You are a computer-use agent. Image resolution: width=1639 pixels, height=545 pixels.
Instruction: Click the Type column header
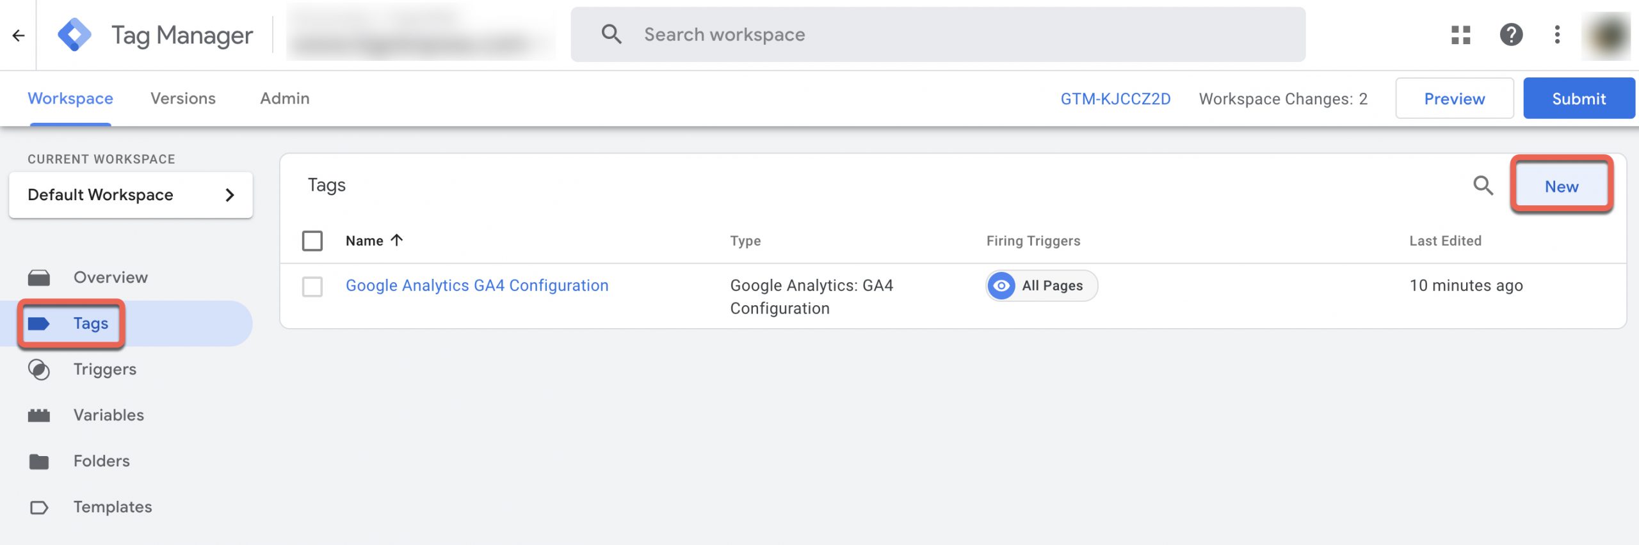coord(745,241)
